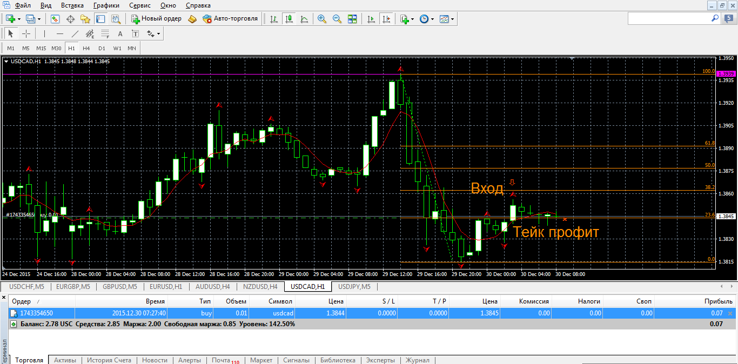Tile chart windows
This screenshot has width=738, height=364.
[352, 19]
